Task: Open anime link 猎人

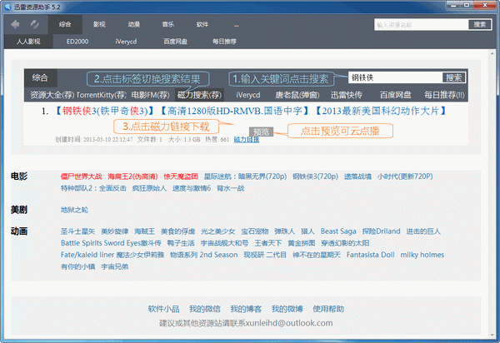Action: pyautogui.click(x=307, y=231)
